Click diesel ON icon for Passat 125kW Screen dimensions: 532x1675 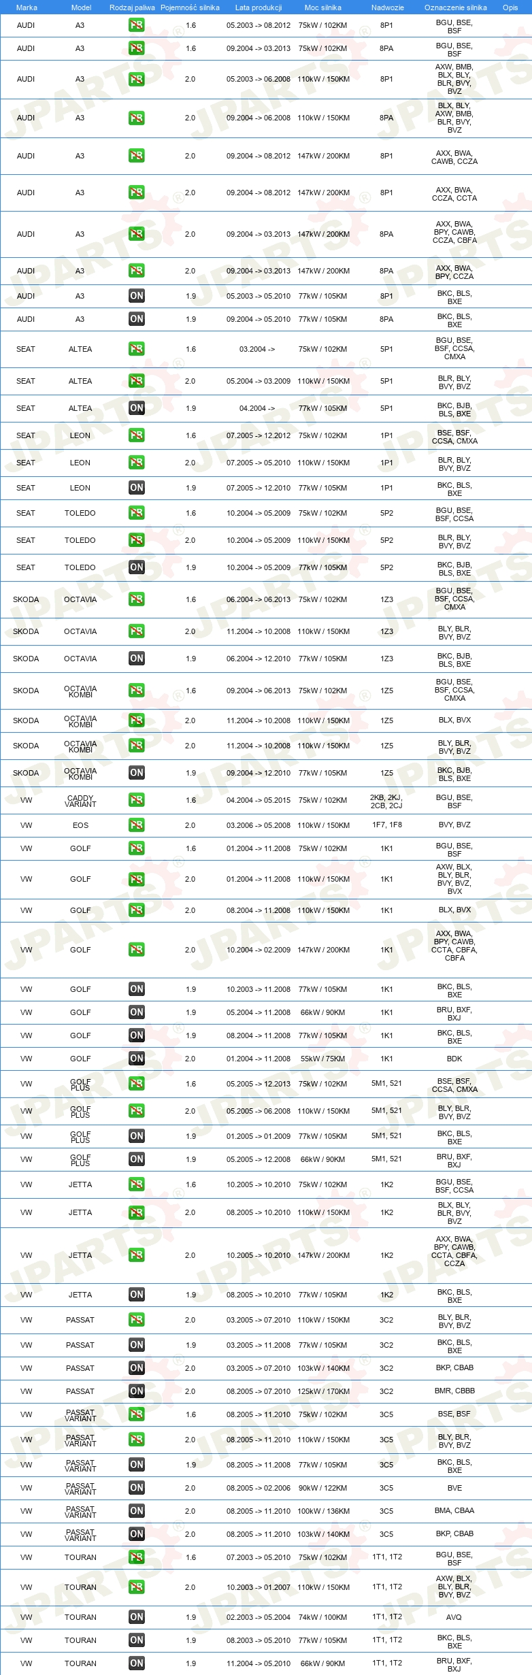click(137, 1391)
